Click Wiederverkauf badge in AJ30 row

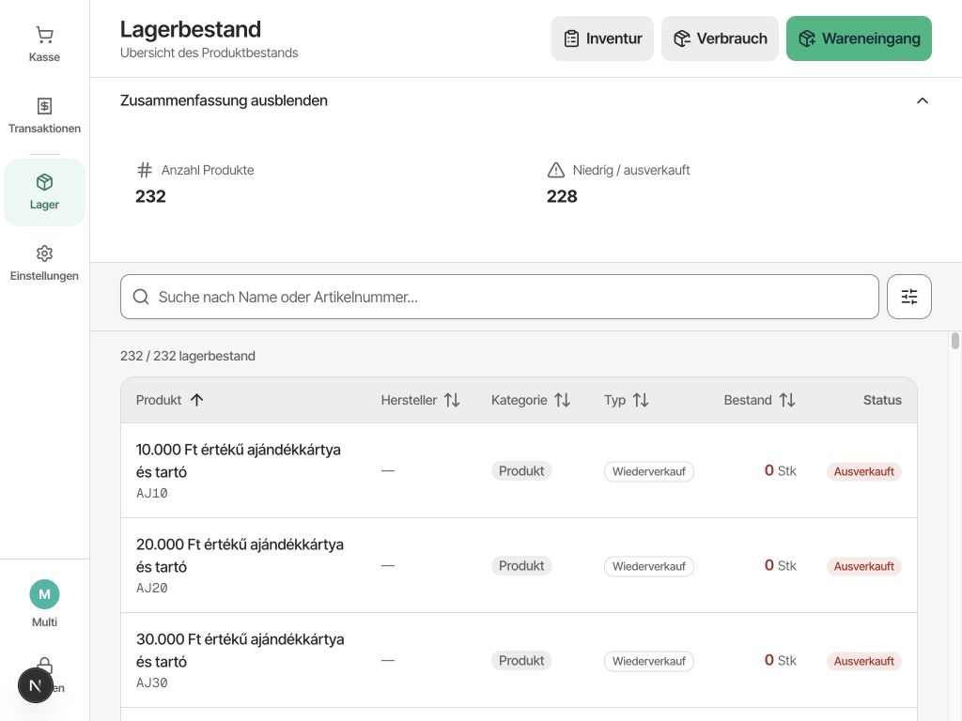click(x=649, y=662)
